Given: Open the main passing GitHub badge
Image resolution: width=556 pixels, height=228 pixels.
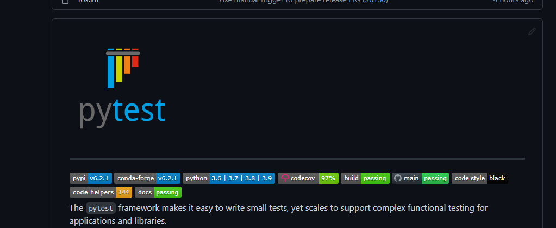Looking at the screenshot, I should click(x=421, y=178).
